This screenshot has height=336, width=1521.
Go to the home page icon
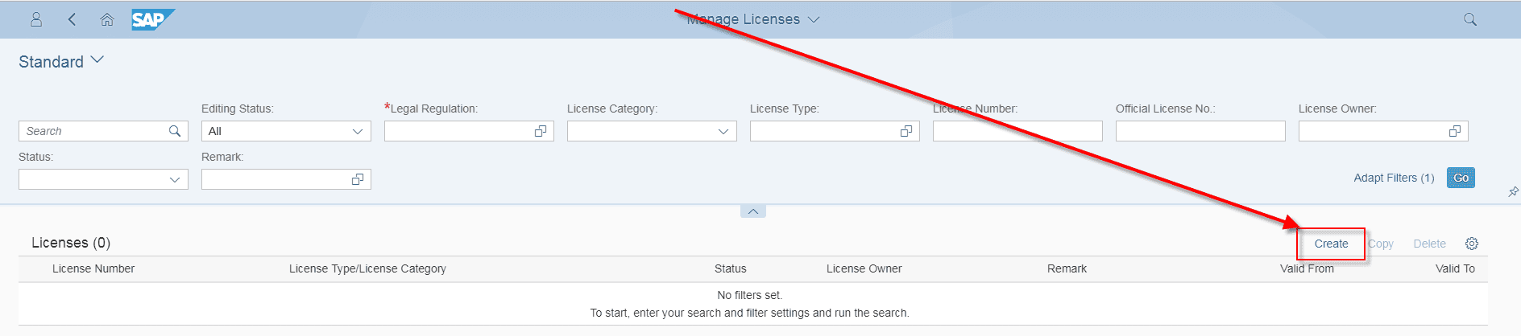pyautogui.click(x=106, y=19)
